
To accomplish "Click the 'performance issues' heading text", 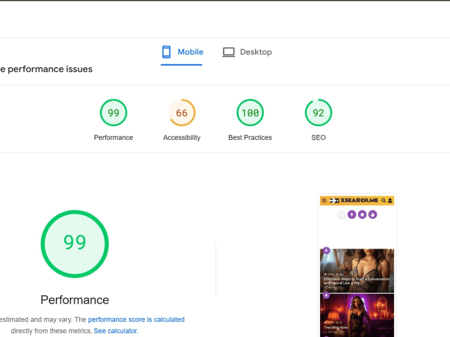I will (x=50, y=69).
